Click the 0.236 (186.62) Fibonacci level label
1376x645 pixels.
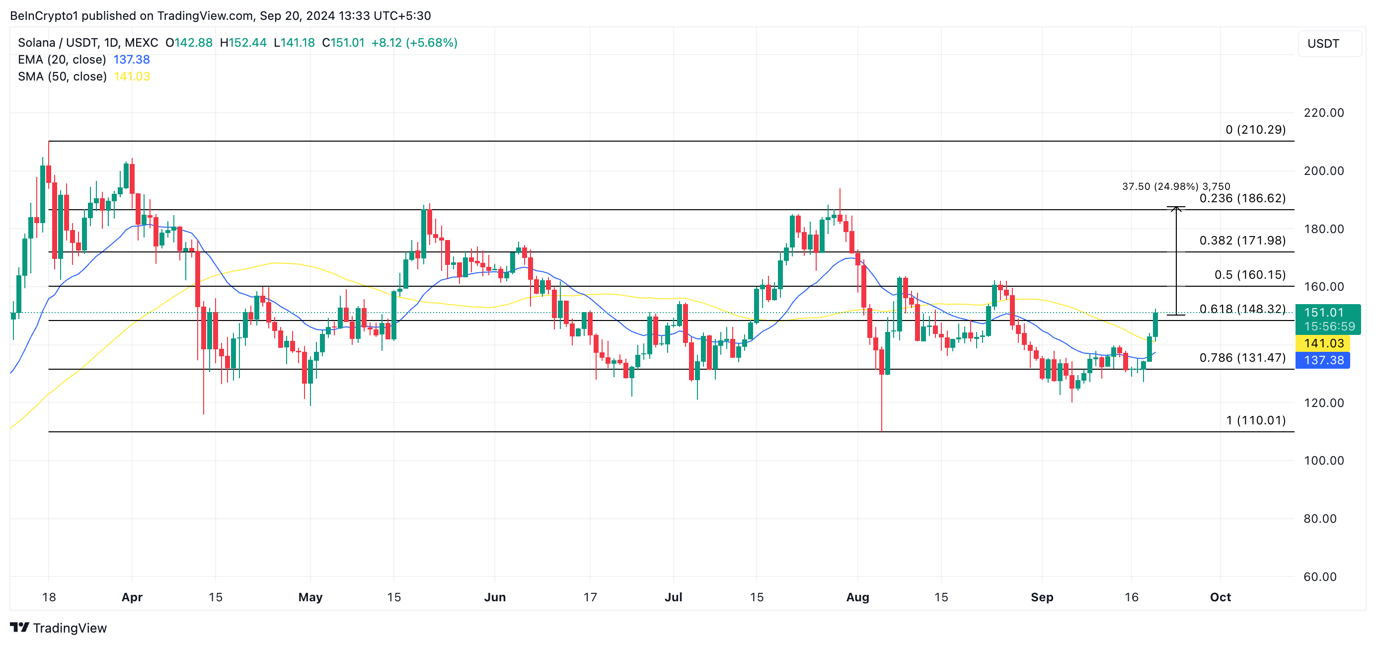1242,198
